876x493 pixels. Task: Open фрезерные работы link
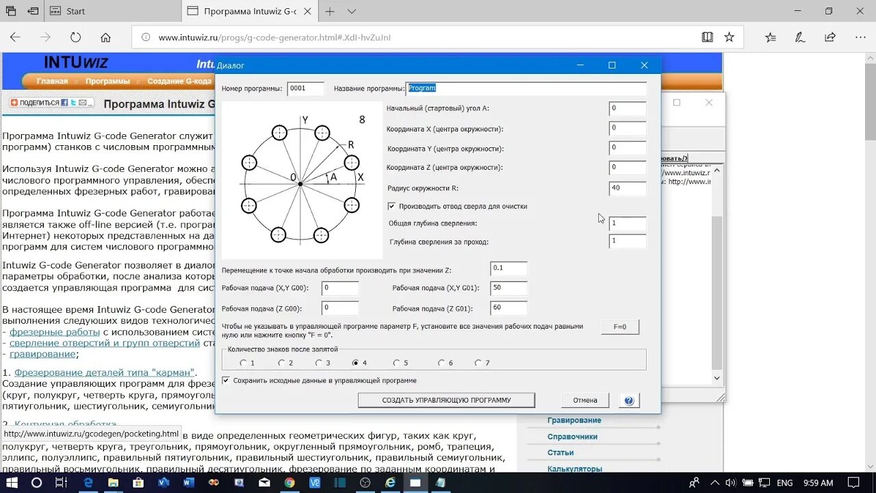pos(55,332)
